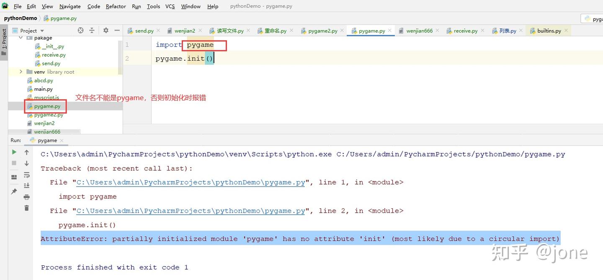Pin the Run console tab
The image size is (603, 280).
click(x=14, y=191)
